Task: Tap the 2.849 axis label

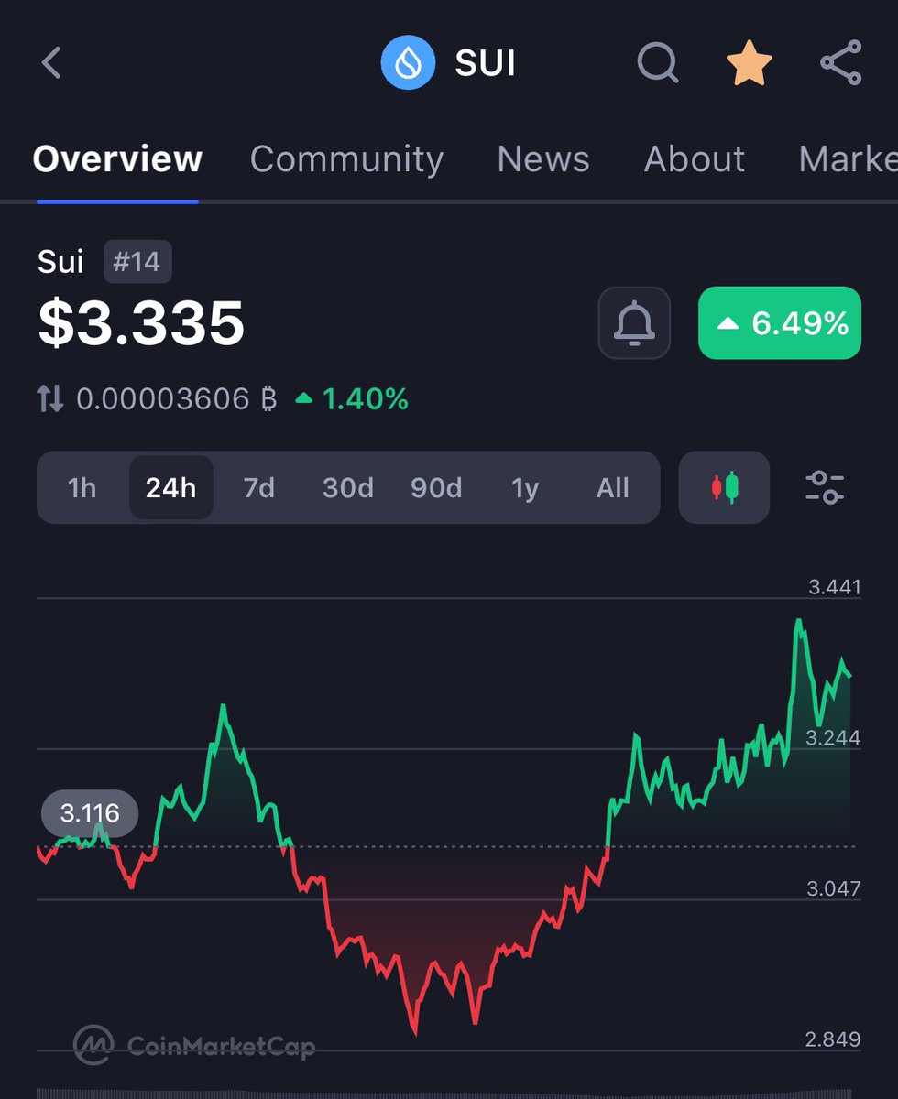Action: 834,1039
